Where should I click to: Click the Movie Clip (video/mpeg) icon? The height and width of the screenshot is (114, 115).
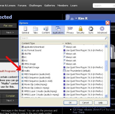click(x=22, y=84)
